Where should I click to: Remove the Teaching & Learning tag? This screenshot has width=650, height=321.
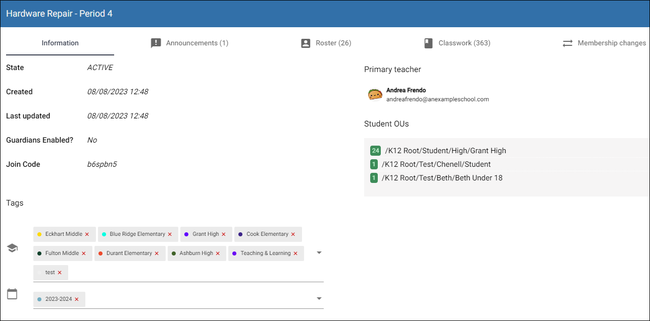[295, 253]
